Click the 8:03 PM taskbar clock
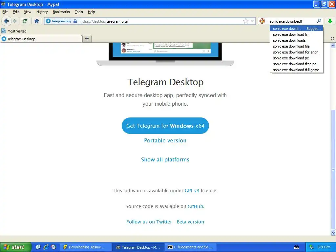The image size is (336, 252). (x=324, y=247)
